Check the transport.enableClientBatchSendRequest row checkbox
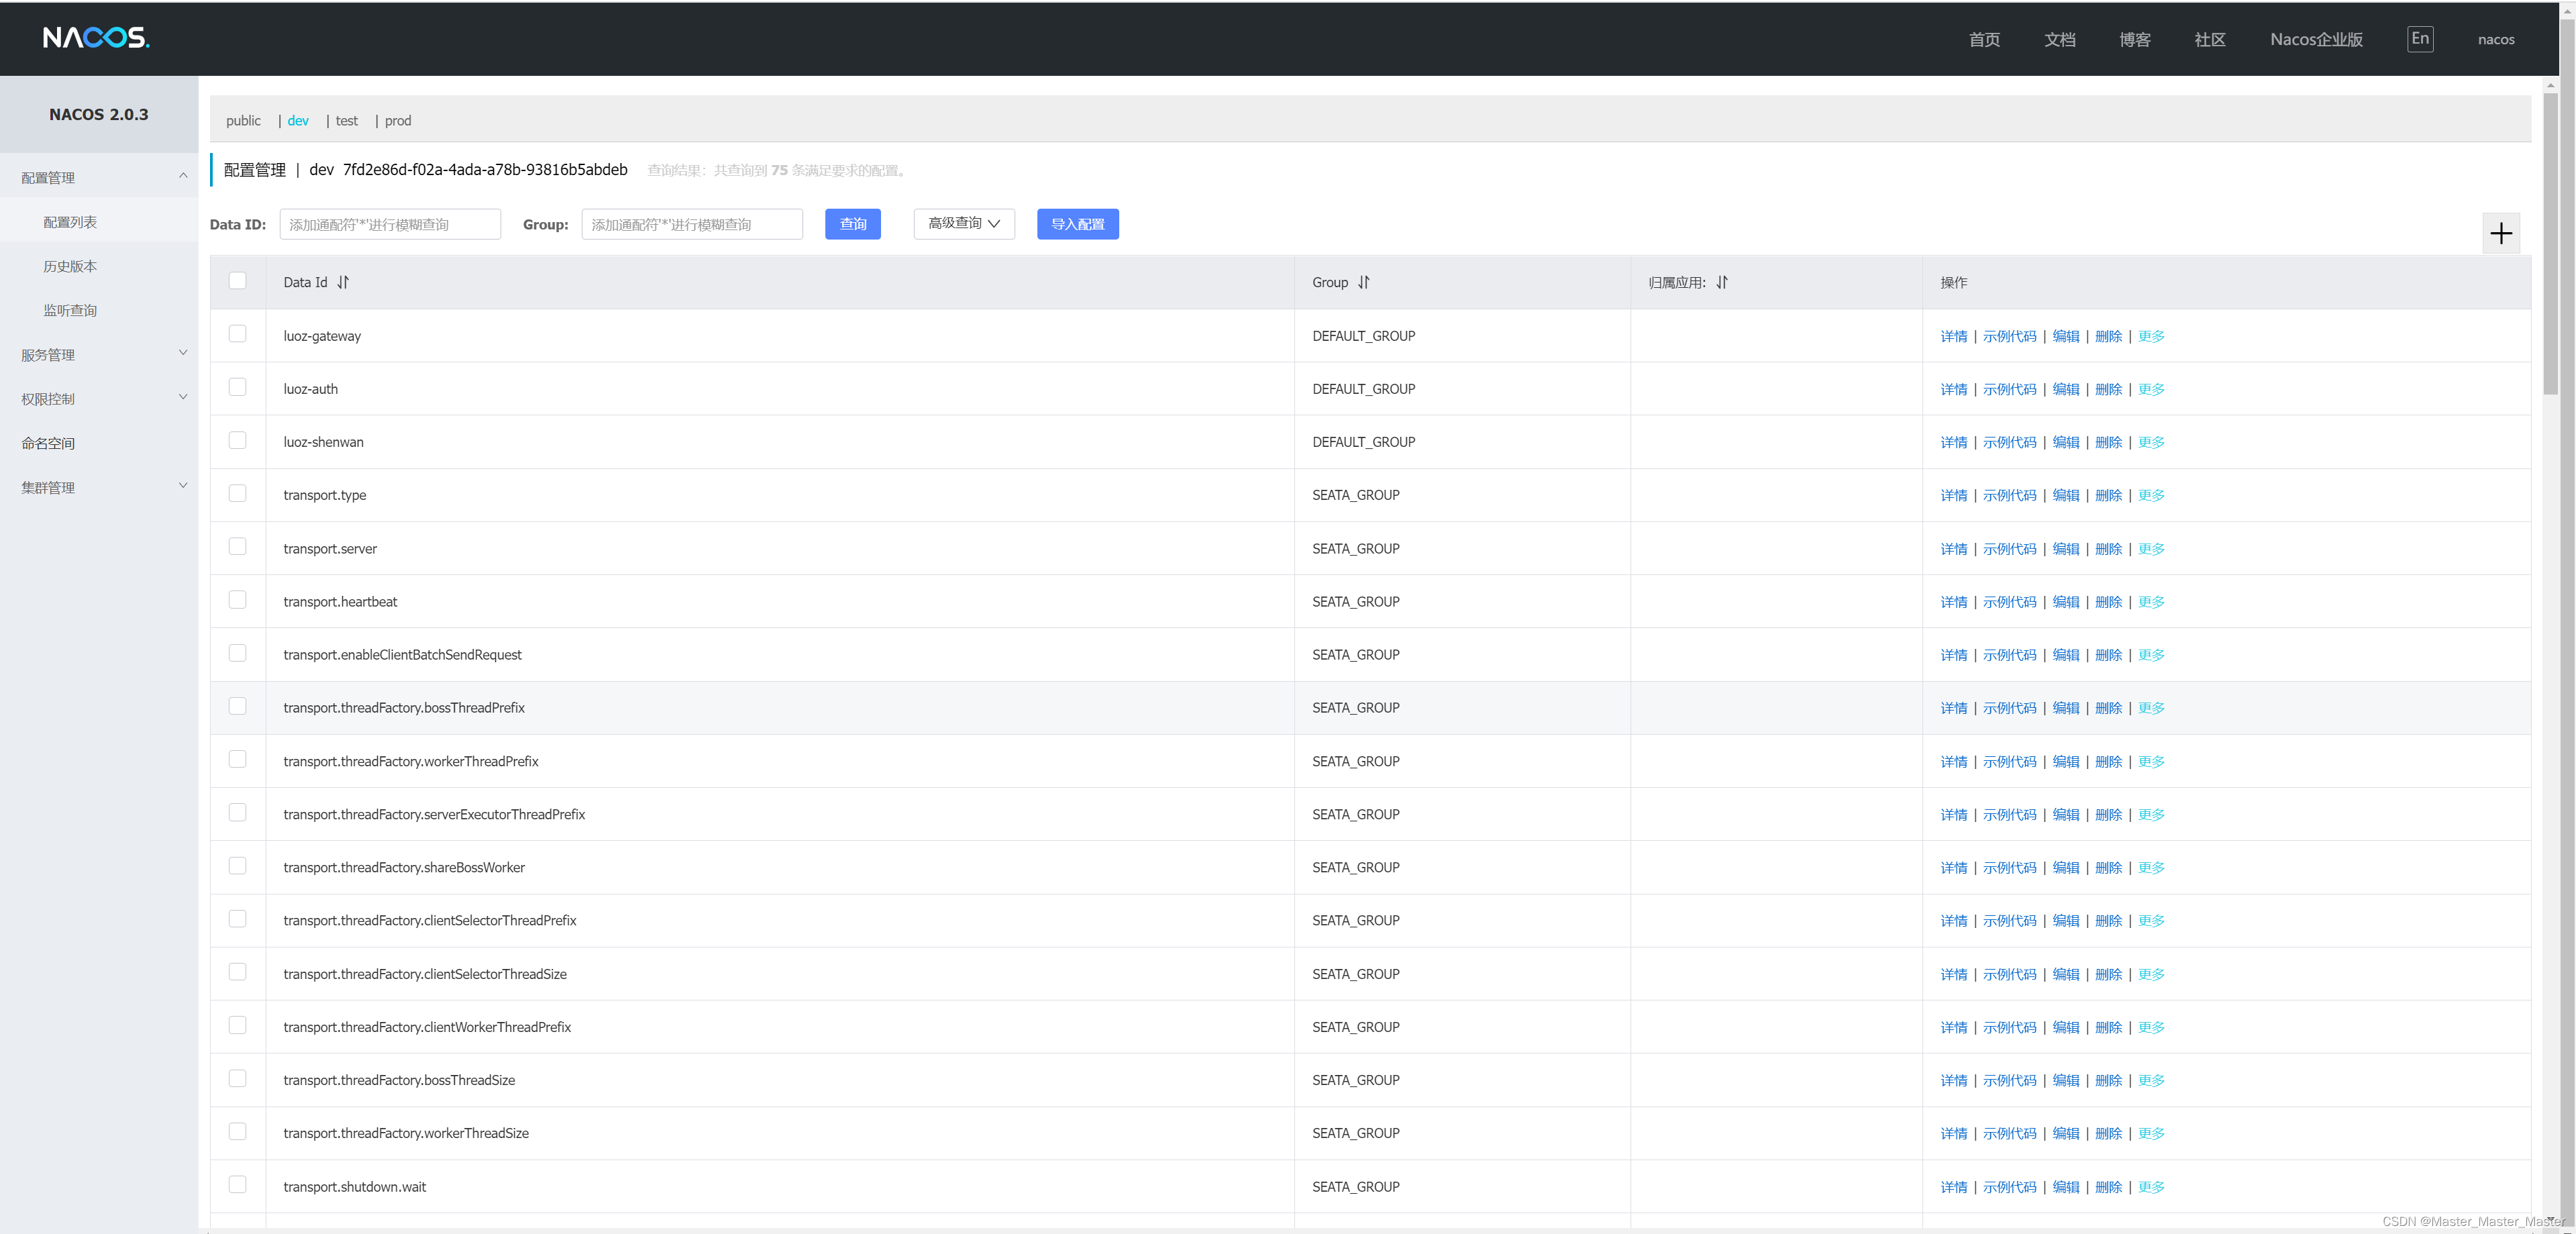Viewport: 2576px width, 1234px height. click(237, 653)
